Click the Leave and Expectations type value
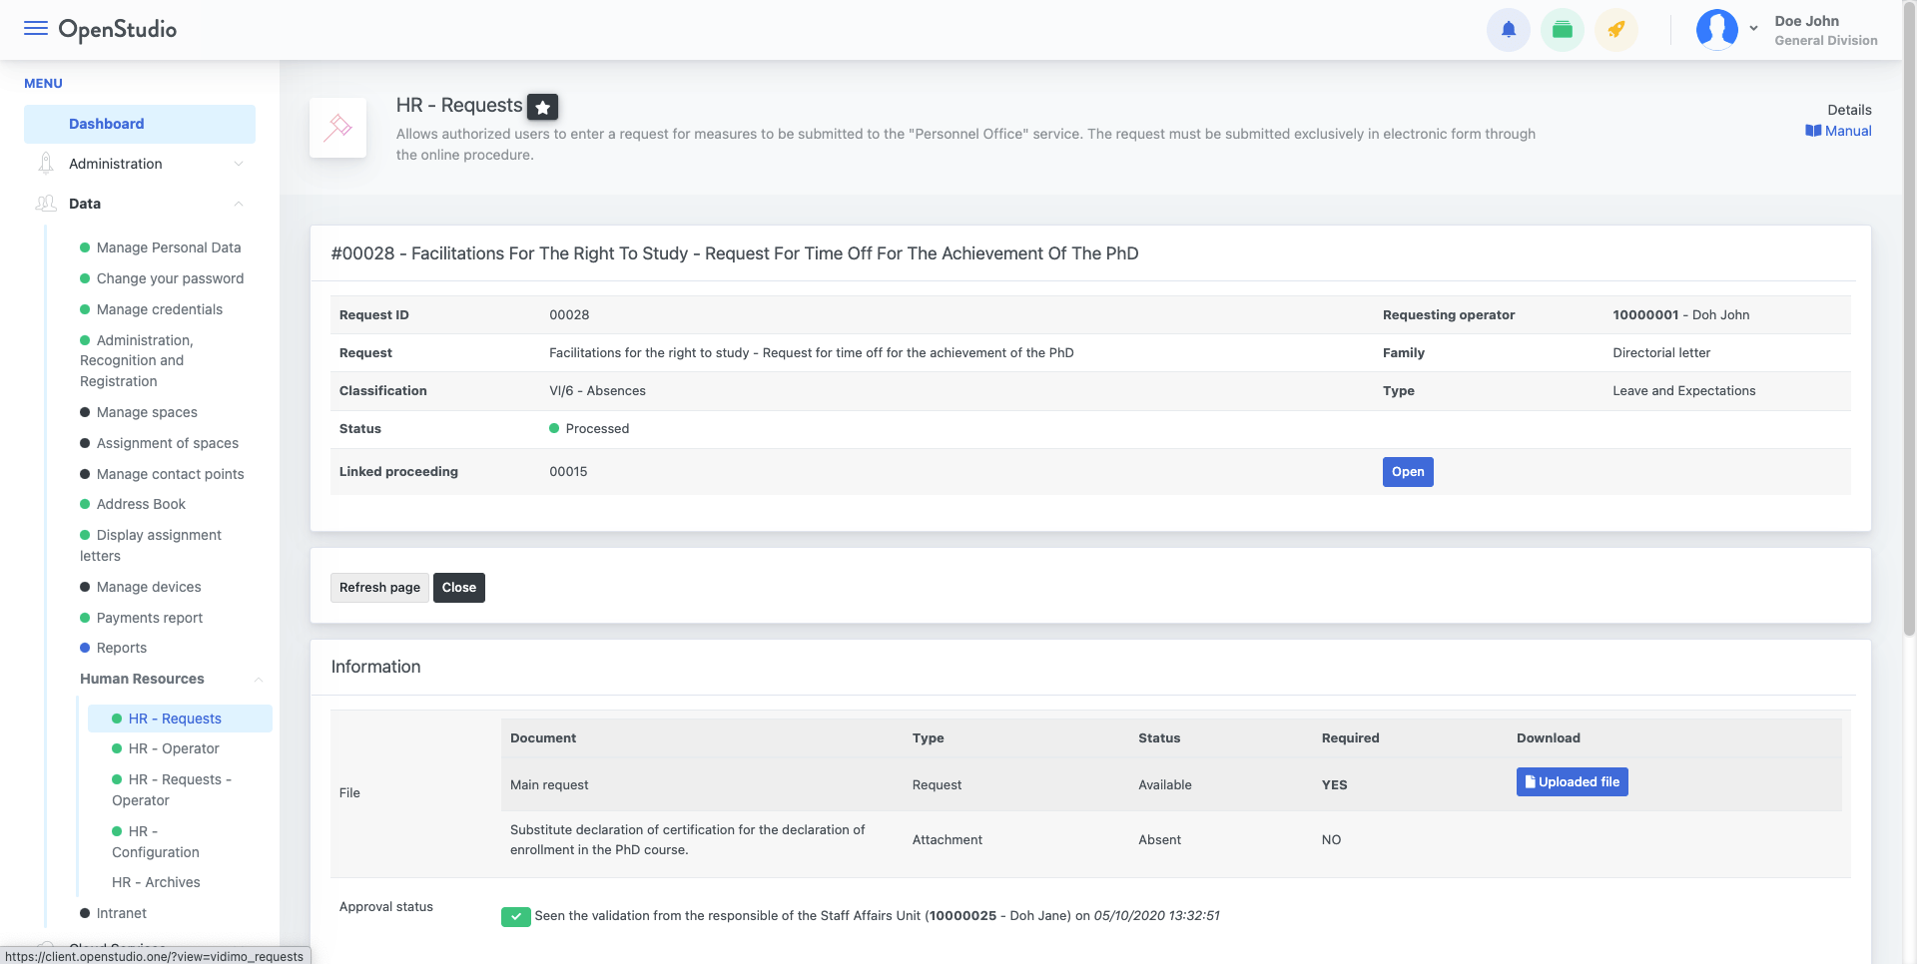Screen dimensions: 1917x964 (1683, 391)
